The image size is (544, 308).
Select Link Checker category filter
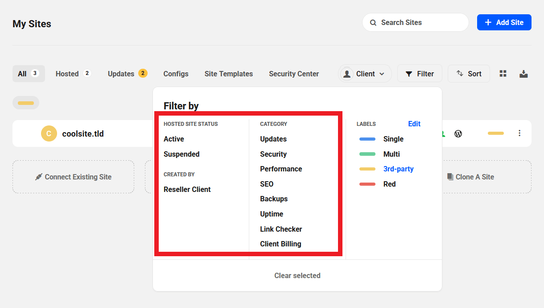pyautogui.click(x=281, y=229)
